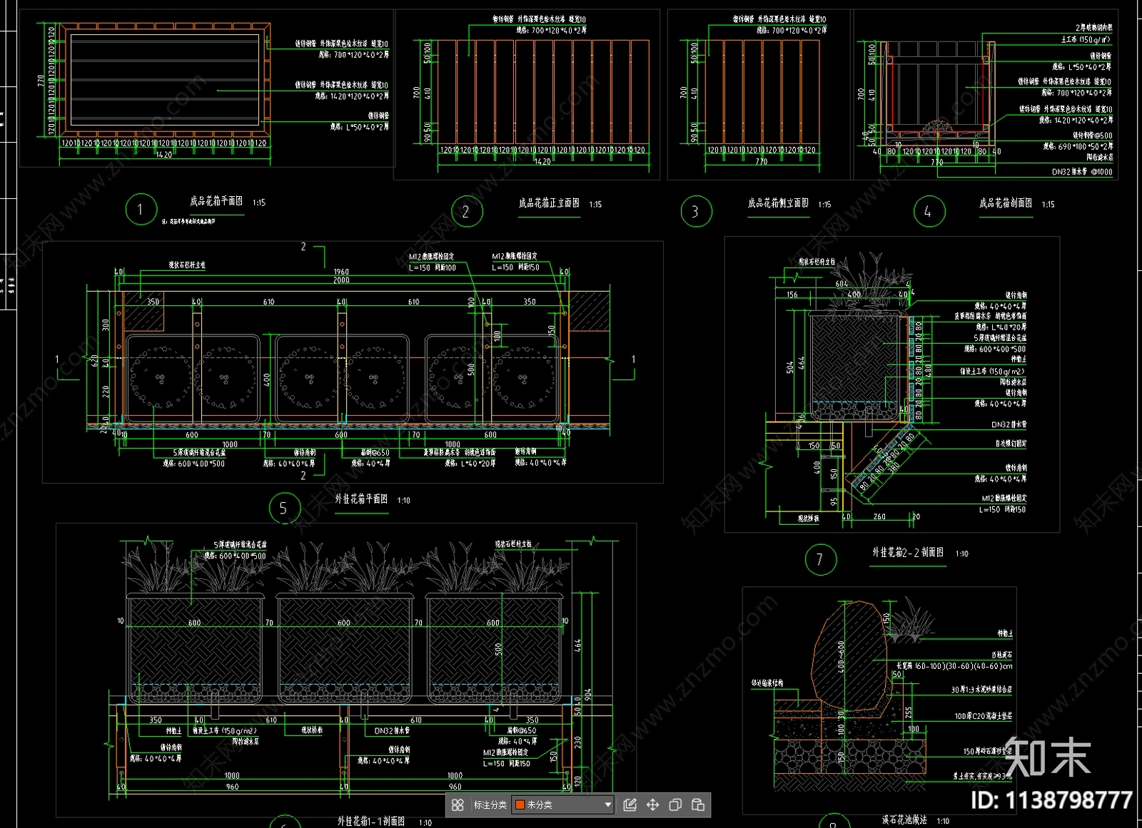Screen dimensions: 1142x828
Task: Select the 成品花箱正立面图 drawing title
Action: point(549,204)
